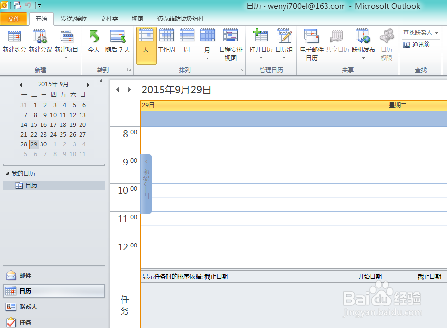Viewport: 447px width, 328px height.
Task: Jump to today with 今天 button
Action: (94, 42)
